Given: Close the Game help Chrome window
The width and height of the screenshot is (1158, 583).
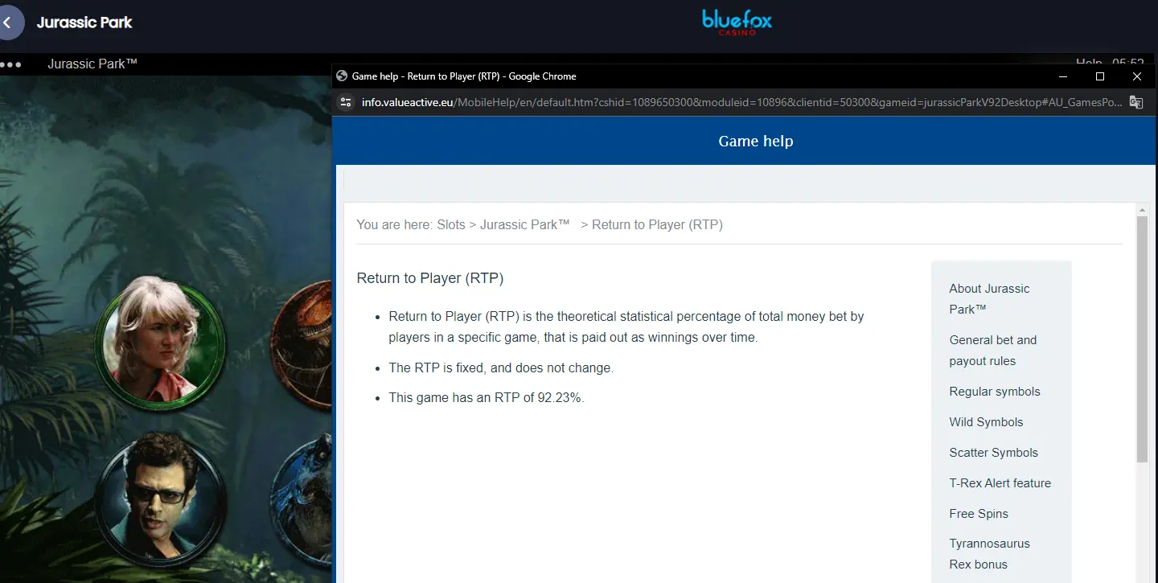Looking at the screenshot, I should [x=1137, y=76].
